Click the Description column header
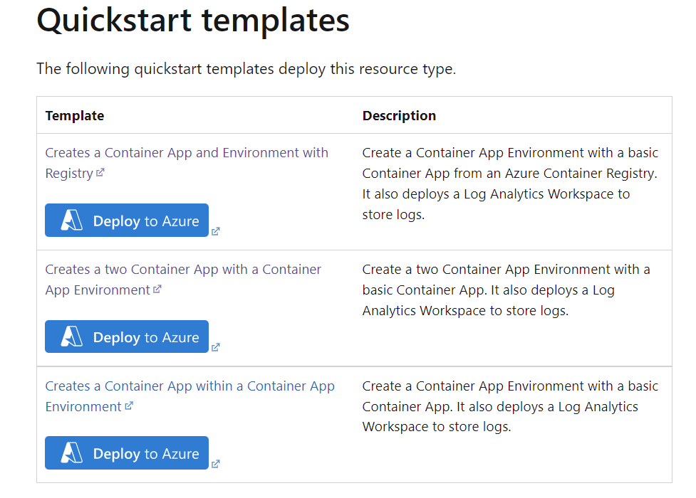The height and width of the screenshot is (498, 696). tap(399, 115)
